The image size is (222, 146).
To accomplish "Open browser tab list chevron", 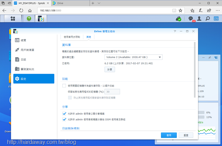I will [99, 3].
